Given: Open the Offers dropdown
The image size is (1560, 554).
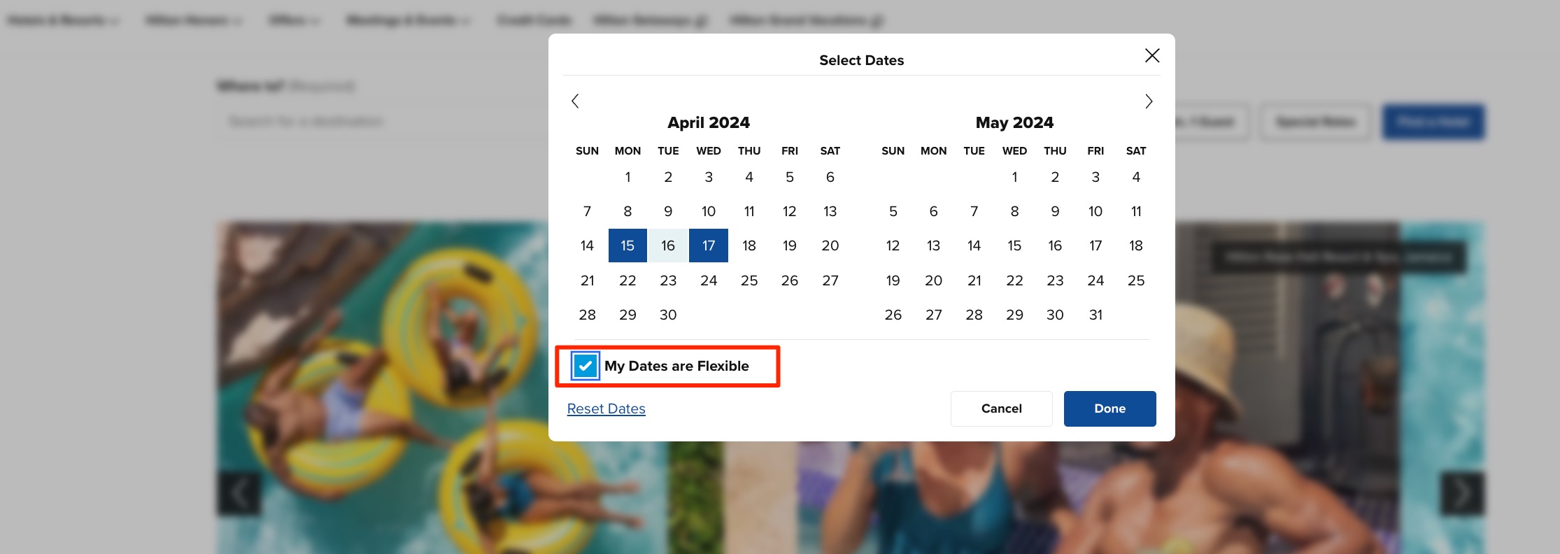Looking at the screenshot, I should [294, 20].
